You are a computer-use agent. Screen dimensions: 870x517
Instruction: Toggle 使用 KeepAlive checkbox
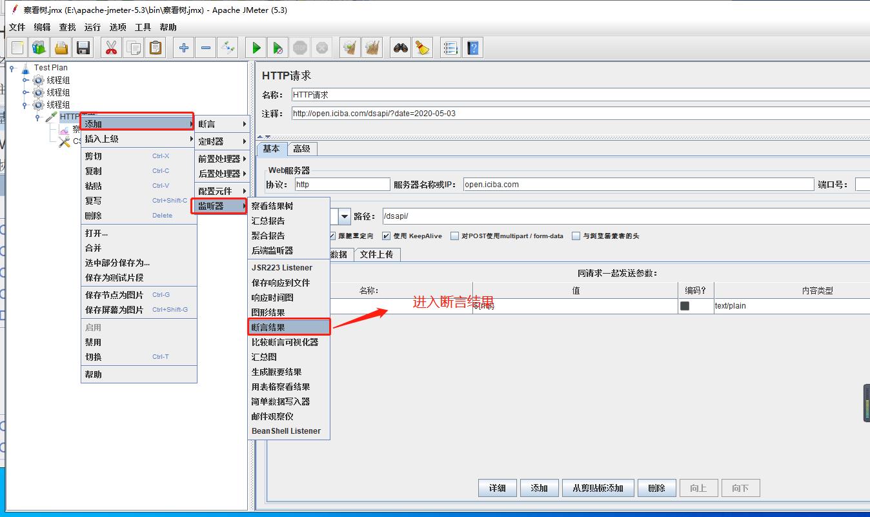click(386, 236)
